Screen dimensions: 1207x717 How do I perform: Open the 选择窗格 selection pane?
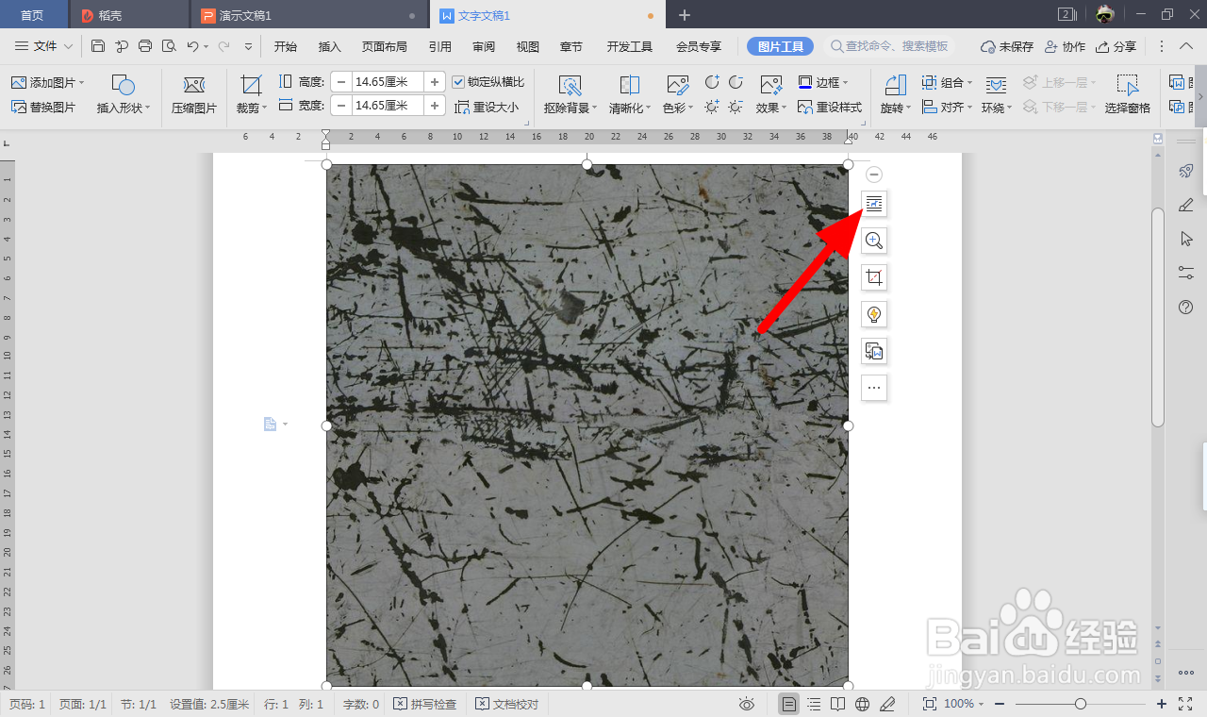(x=1128, y=94)
